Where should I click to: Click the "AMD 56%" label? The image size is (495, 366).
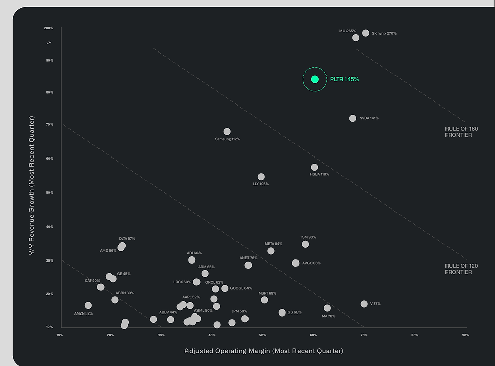(108, 251)
